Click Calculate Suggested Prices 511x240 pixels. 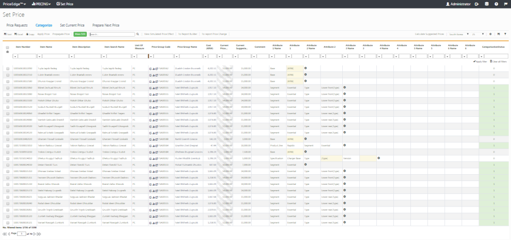point(430,34)
